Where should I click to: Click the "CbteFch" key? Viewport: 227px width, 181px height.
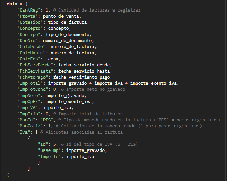coord(29,59)
